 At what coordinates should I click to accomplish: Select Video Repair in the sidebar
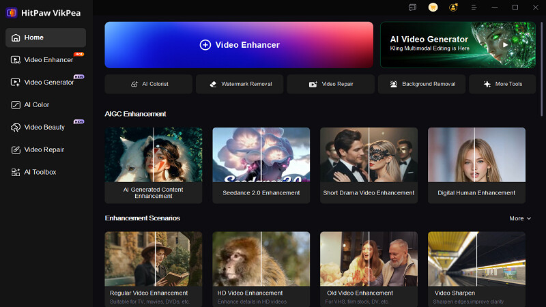(46, 149)
